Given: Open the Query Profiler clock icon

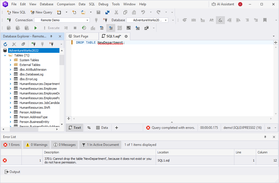Looking at the screenshot, I should pos(84,28).
